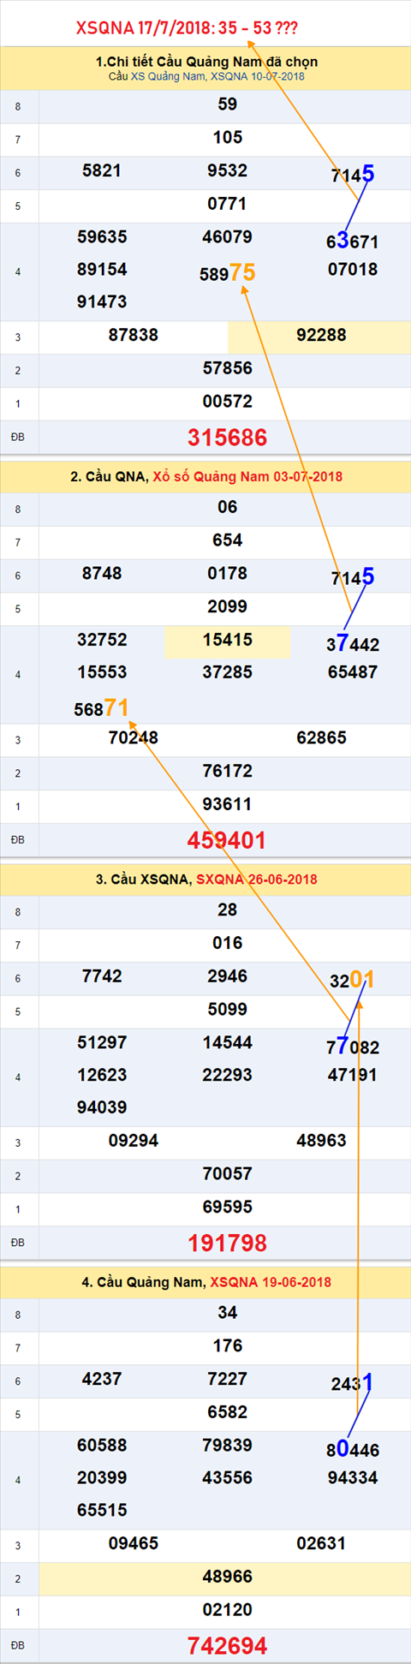The image size is (411, 1664).
Task: Click the number 79839
Action: click(x=228, y=1445)
